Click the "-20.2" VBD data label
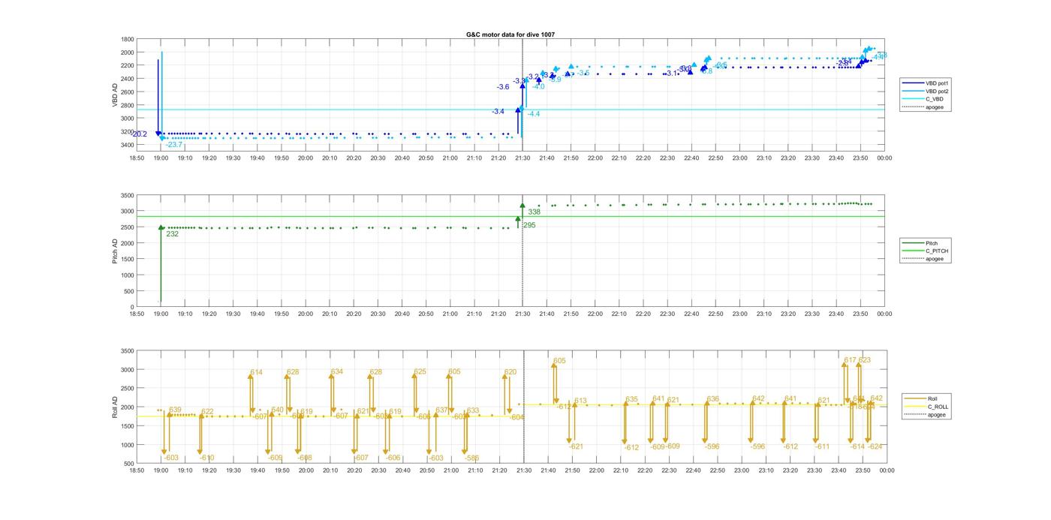1051x520 pixels. [140, 134]
